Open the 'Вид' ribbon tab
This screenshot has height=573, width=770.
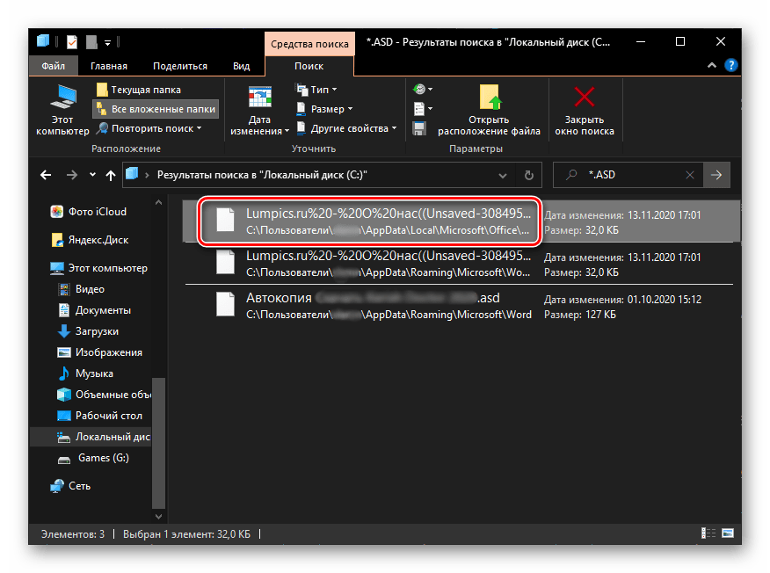point(241,66)
